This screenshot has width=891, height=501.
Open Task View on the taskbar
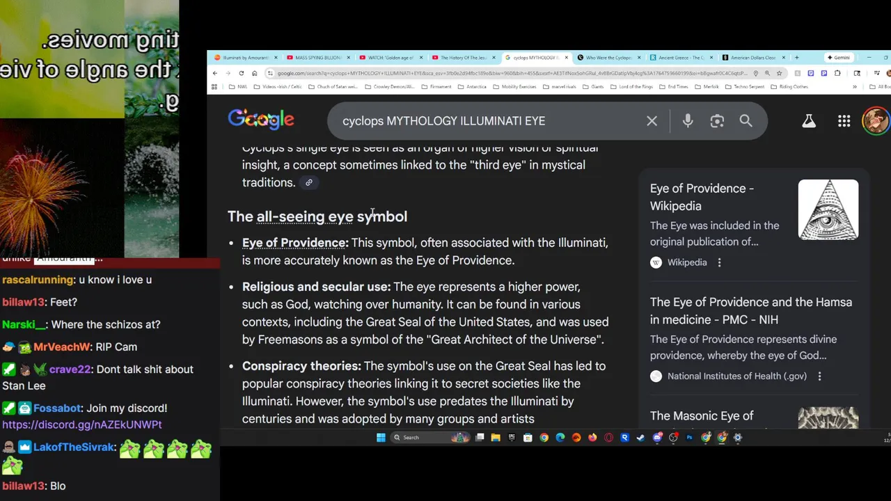480,438
